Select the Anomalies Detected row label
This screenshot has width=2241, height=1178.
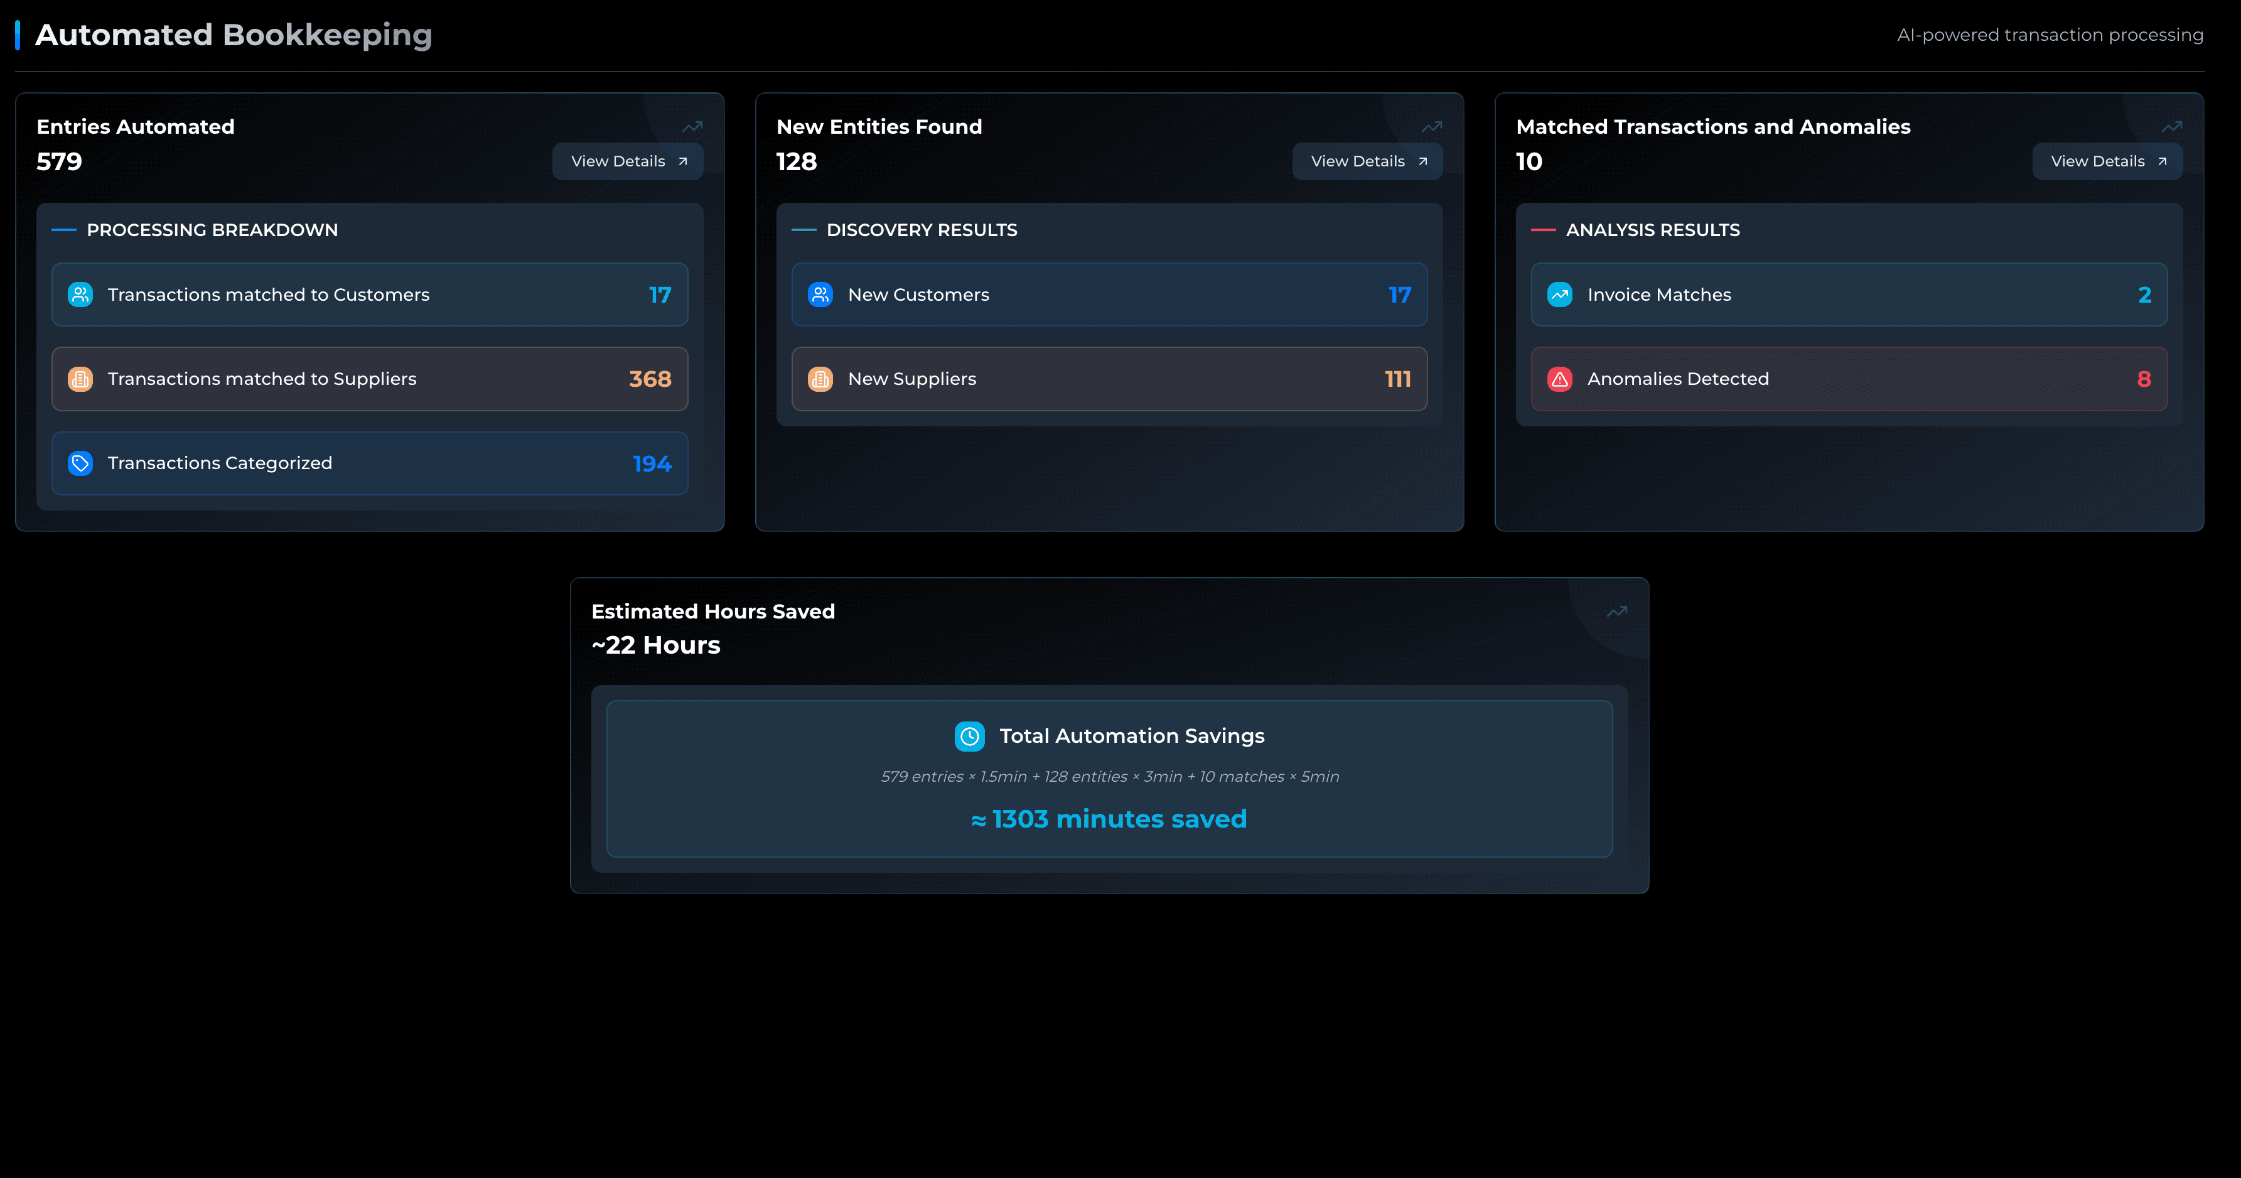(x=1678, y=379)
